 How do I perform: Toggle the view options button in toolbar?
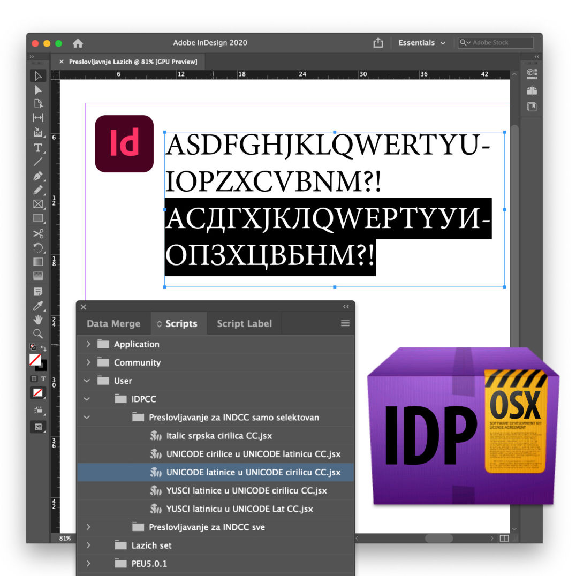click(38, 410)
